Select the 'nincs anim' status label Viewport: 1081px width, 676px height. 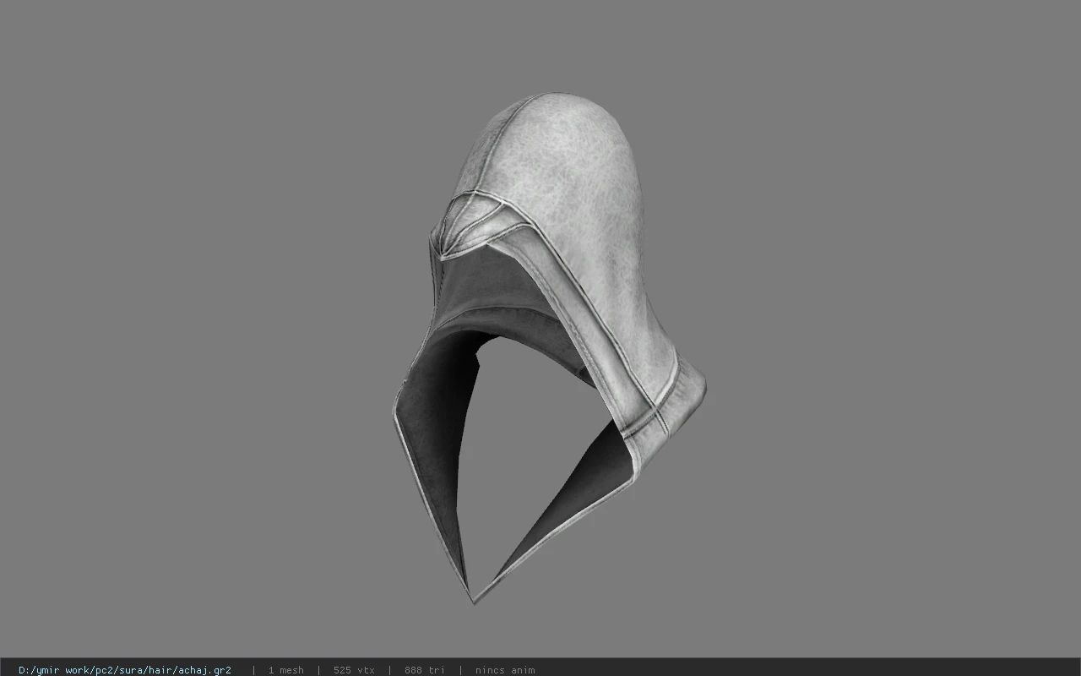(x=505, y=670)
